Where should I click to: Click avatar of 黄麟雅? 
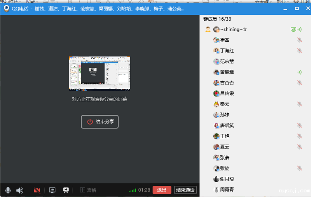[x=216, y=72]
